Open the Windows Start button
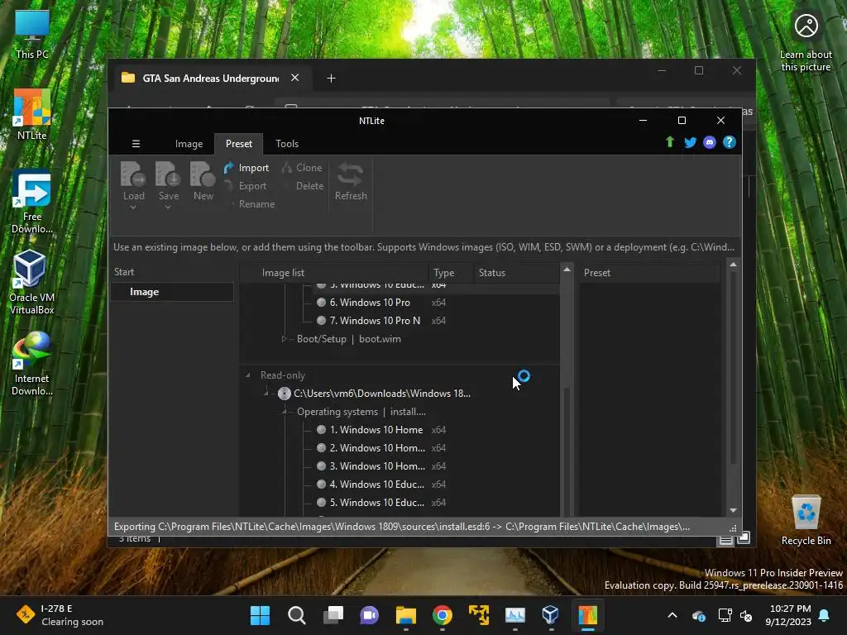Viewport: 847px width, 635px height. tap(260, 615)
